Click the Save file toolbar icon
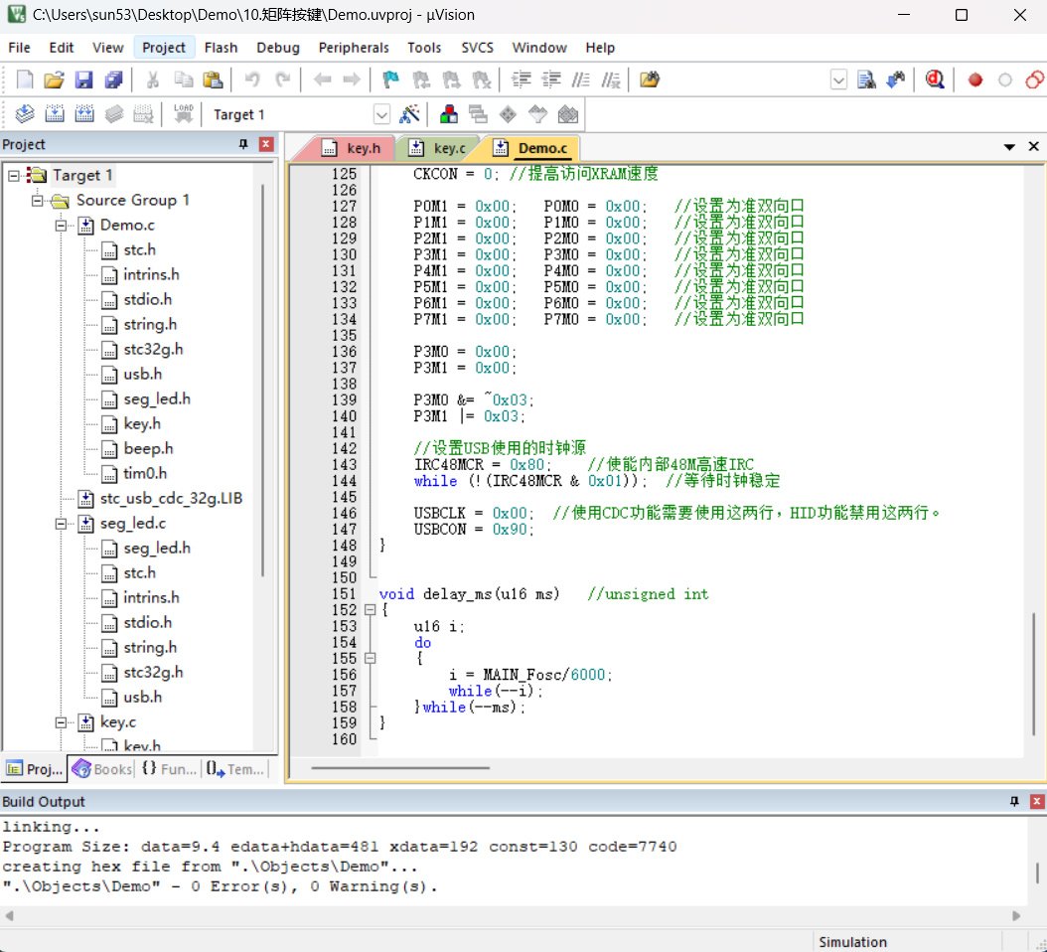1047x952 pixels. [83, 80]
